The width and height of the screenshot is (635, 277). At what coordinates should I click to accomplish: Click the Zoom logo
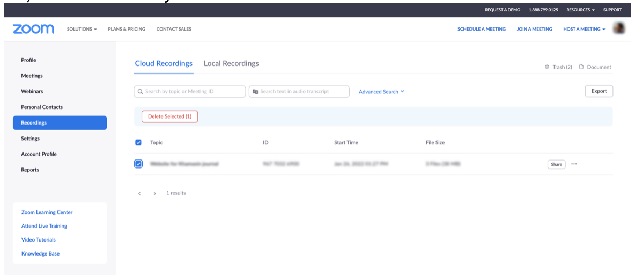coord(33,29)
